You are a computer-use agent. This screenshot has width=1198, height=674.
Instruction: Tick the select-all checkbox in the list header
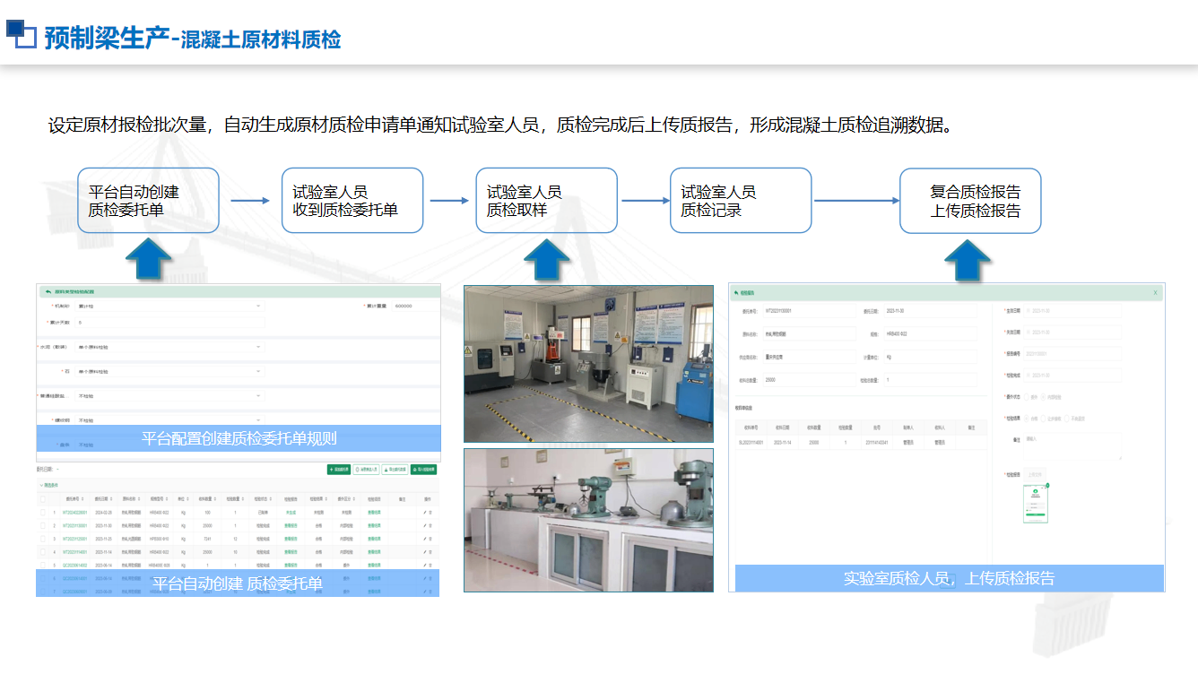click(x=43, y=499)
